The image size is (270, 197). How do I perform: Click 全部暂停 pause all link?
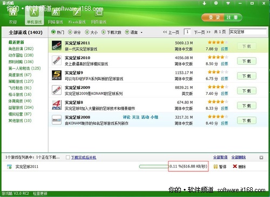tap(220, 157)
